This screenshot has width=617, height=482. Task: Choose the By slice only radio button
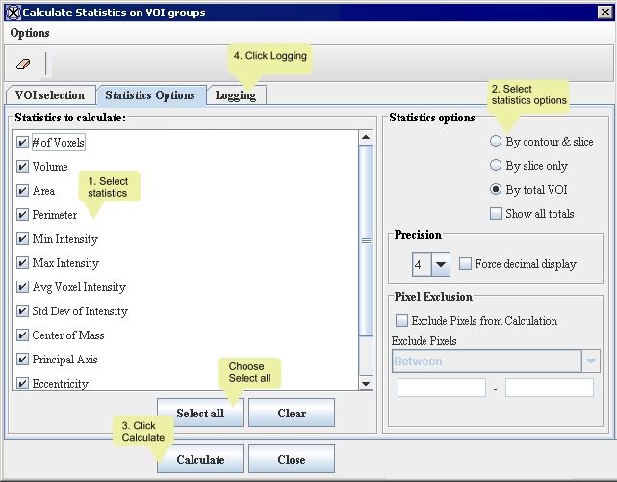(496, 166)
